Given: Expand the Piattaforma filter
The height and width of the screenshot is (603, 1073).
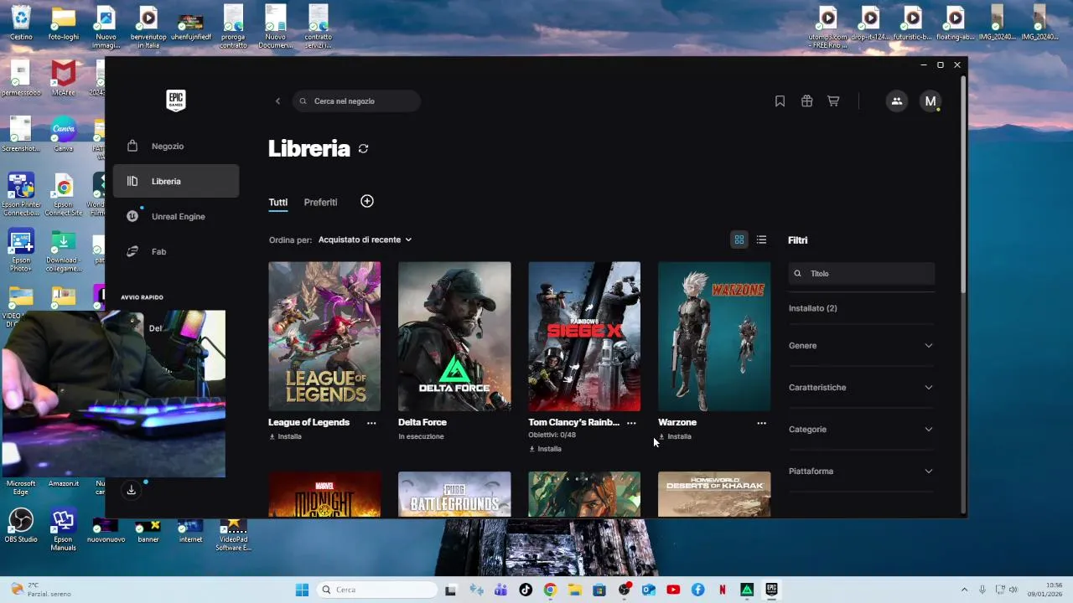Looking at the screenshot, I should coord(861,471).
